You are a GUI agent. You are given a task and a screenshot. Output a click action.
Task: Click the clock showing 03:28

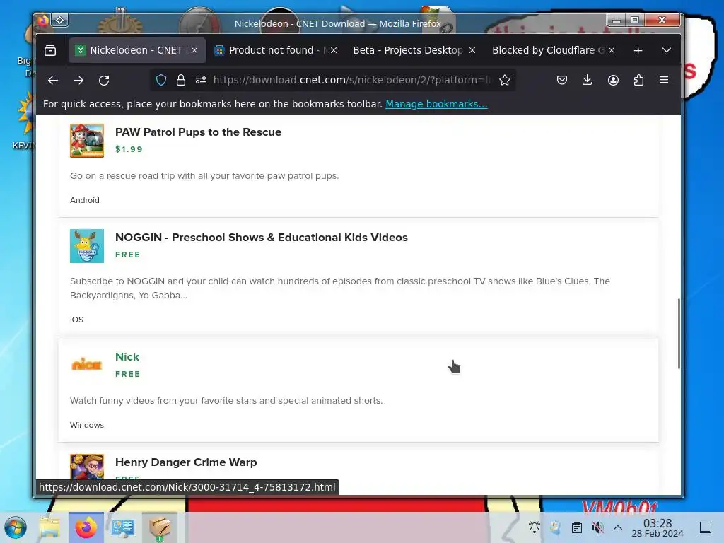(x=658, y=527)
